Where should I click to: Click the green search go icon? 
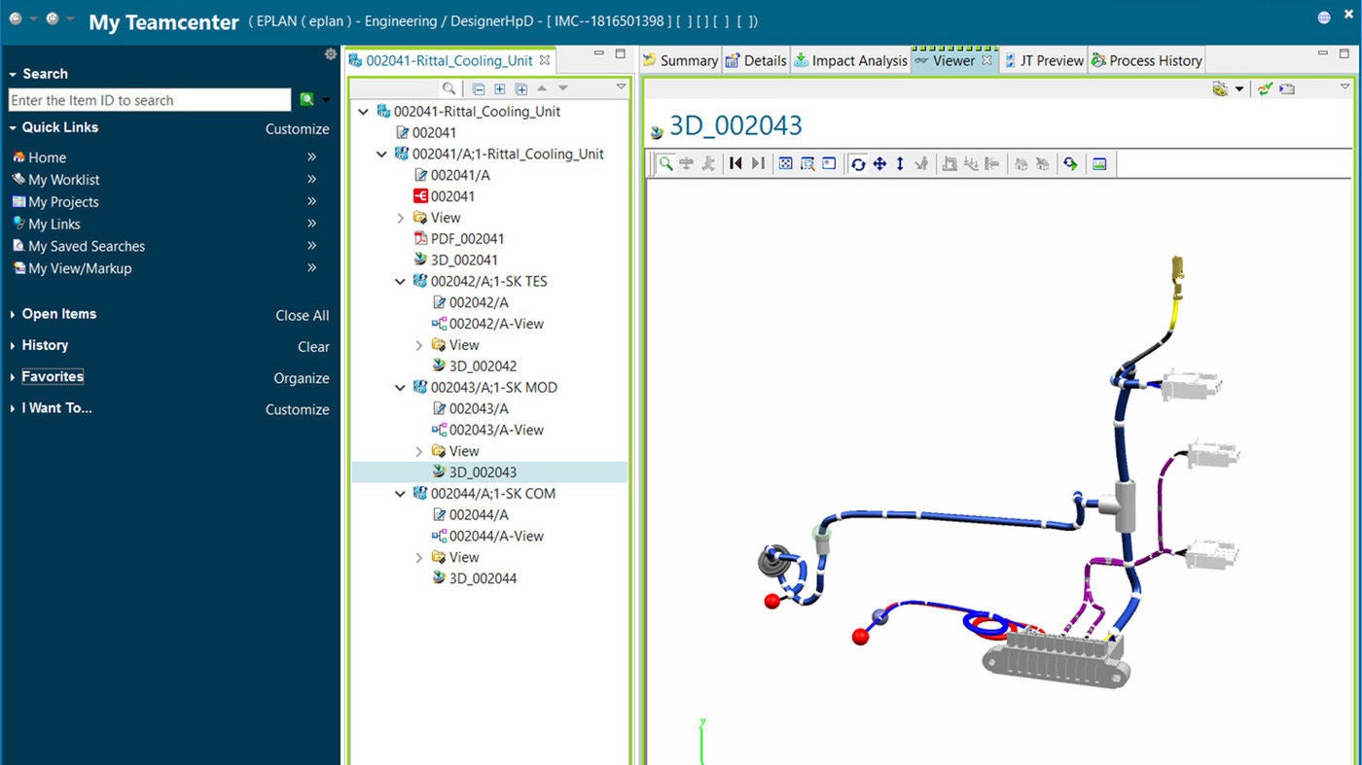point(306,99)
